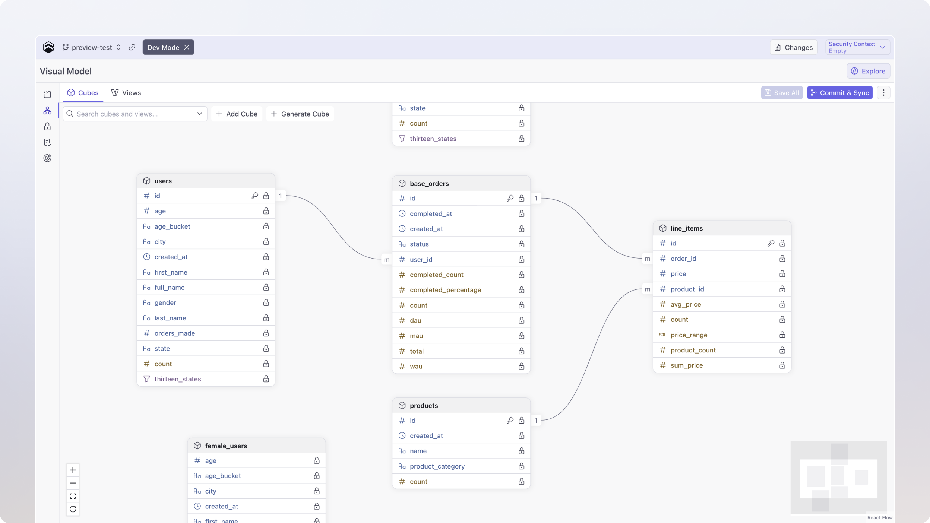
Task: Click the line_items cube header icon
Action: 663,228
